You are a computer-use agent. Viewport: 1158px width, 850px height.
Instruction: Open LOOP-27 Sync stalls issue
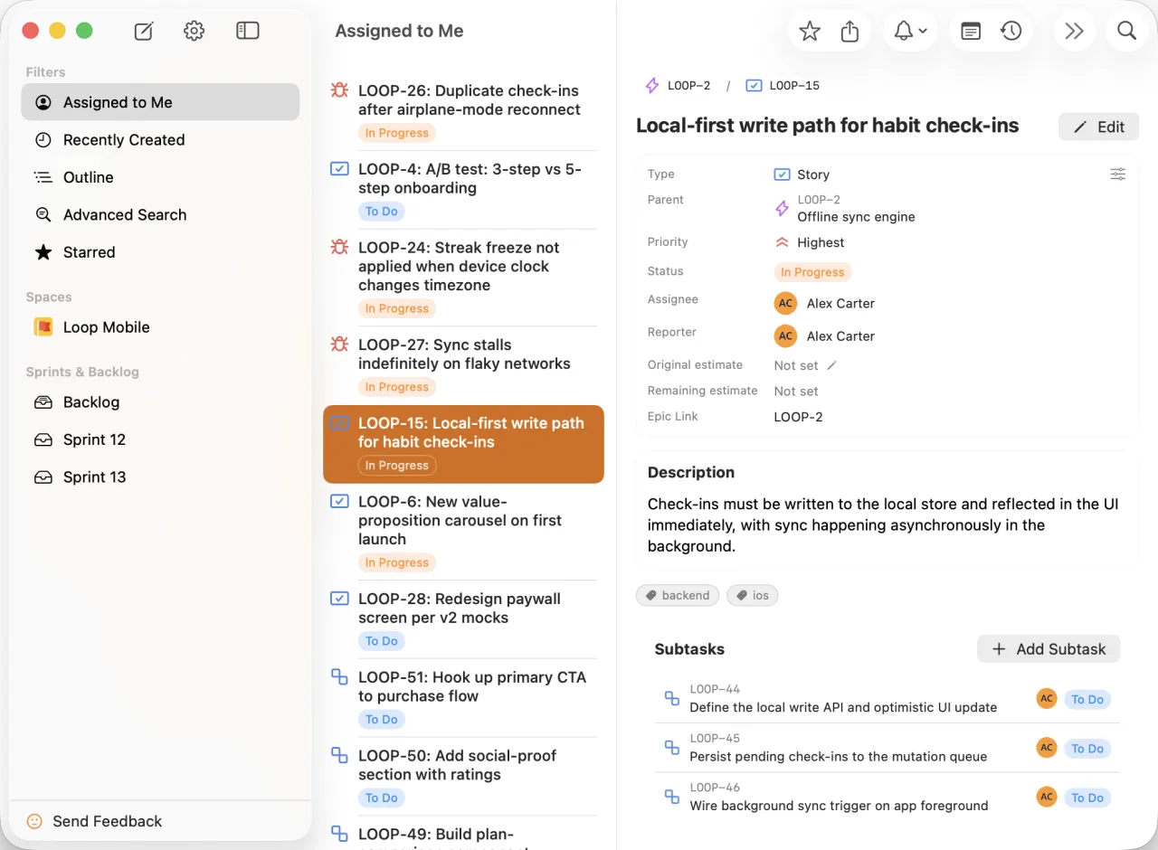pyautogui.click(x=463, y=365)
